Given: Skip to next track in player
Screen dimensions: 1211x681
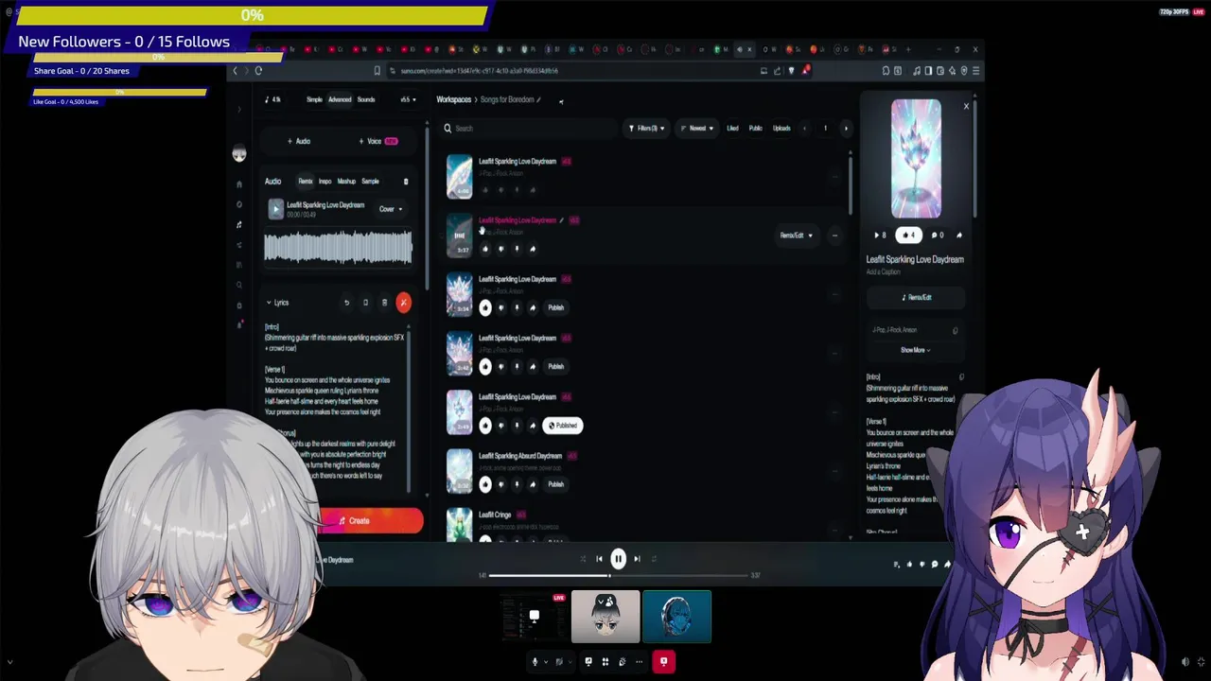Looking at the screenshot, I should coord(637,559).
